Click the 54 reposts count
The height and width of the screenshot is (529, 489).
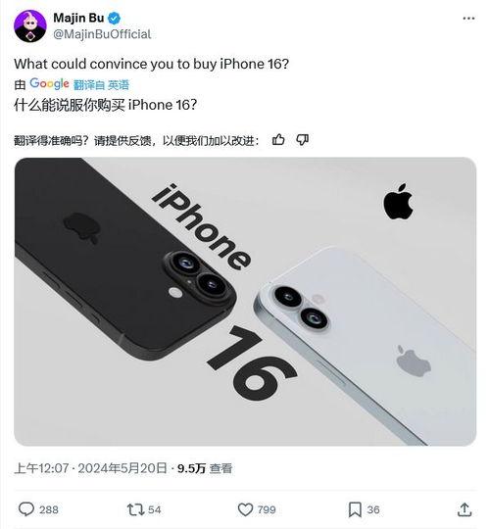[154, 509]
